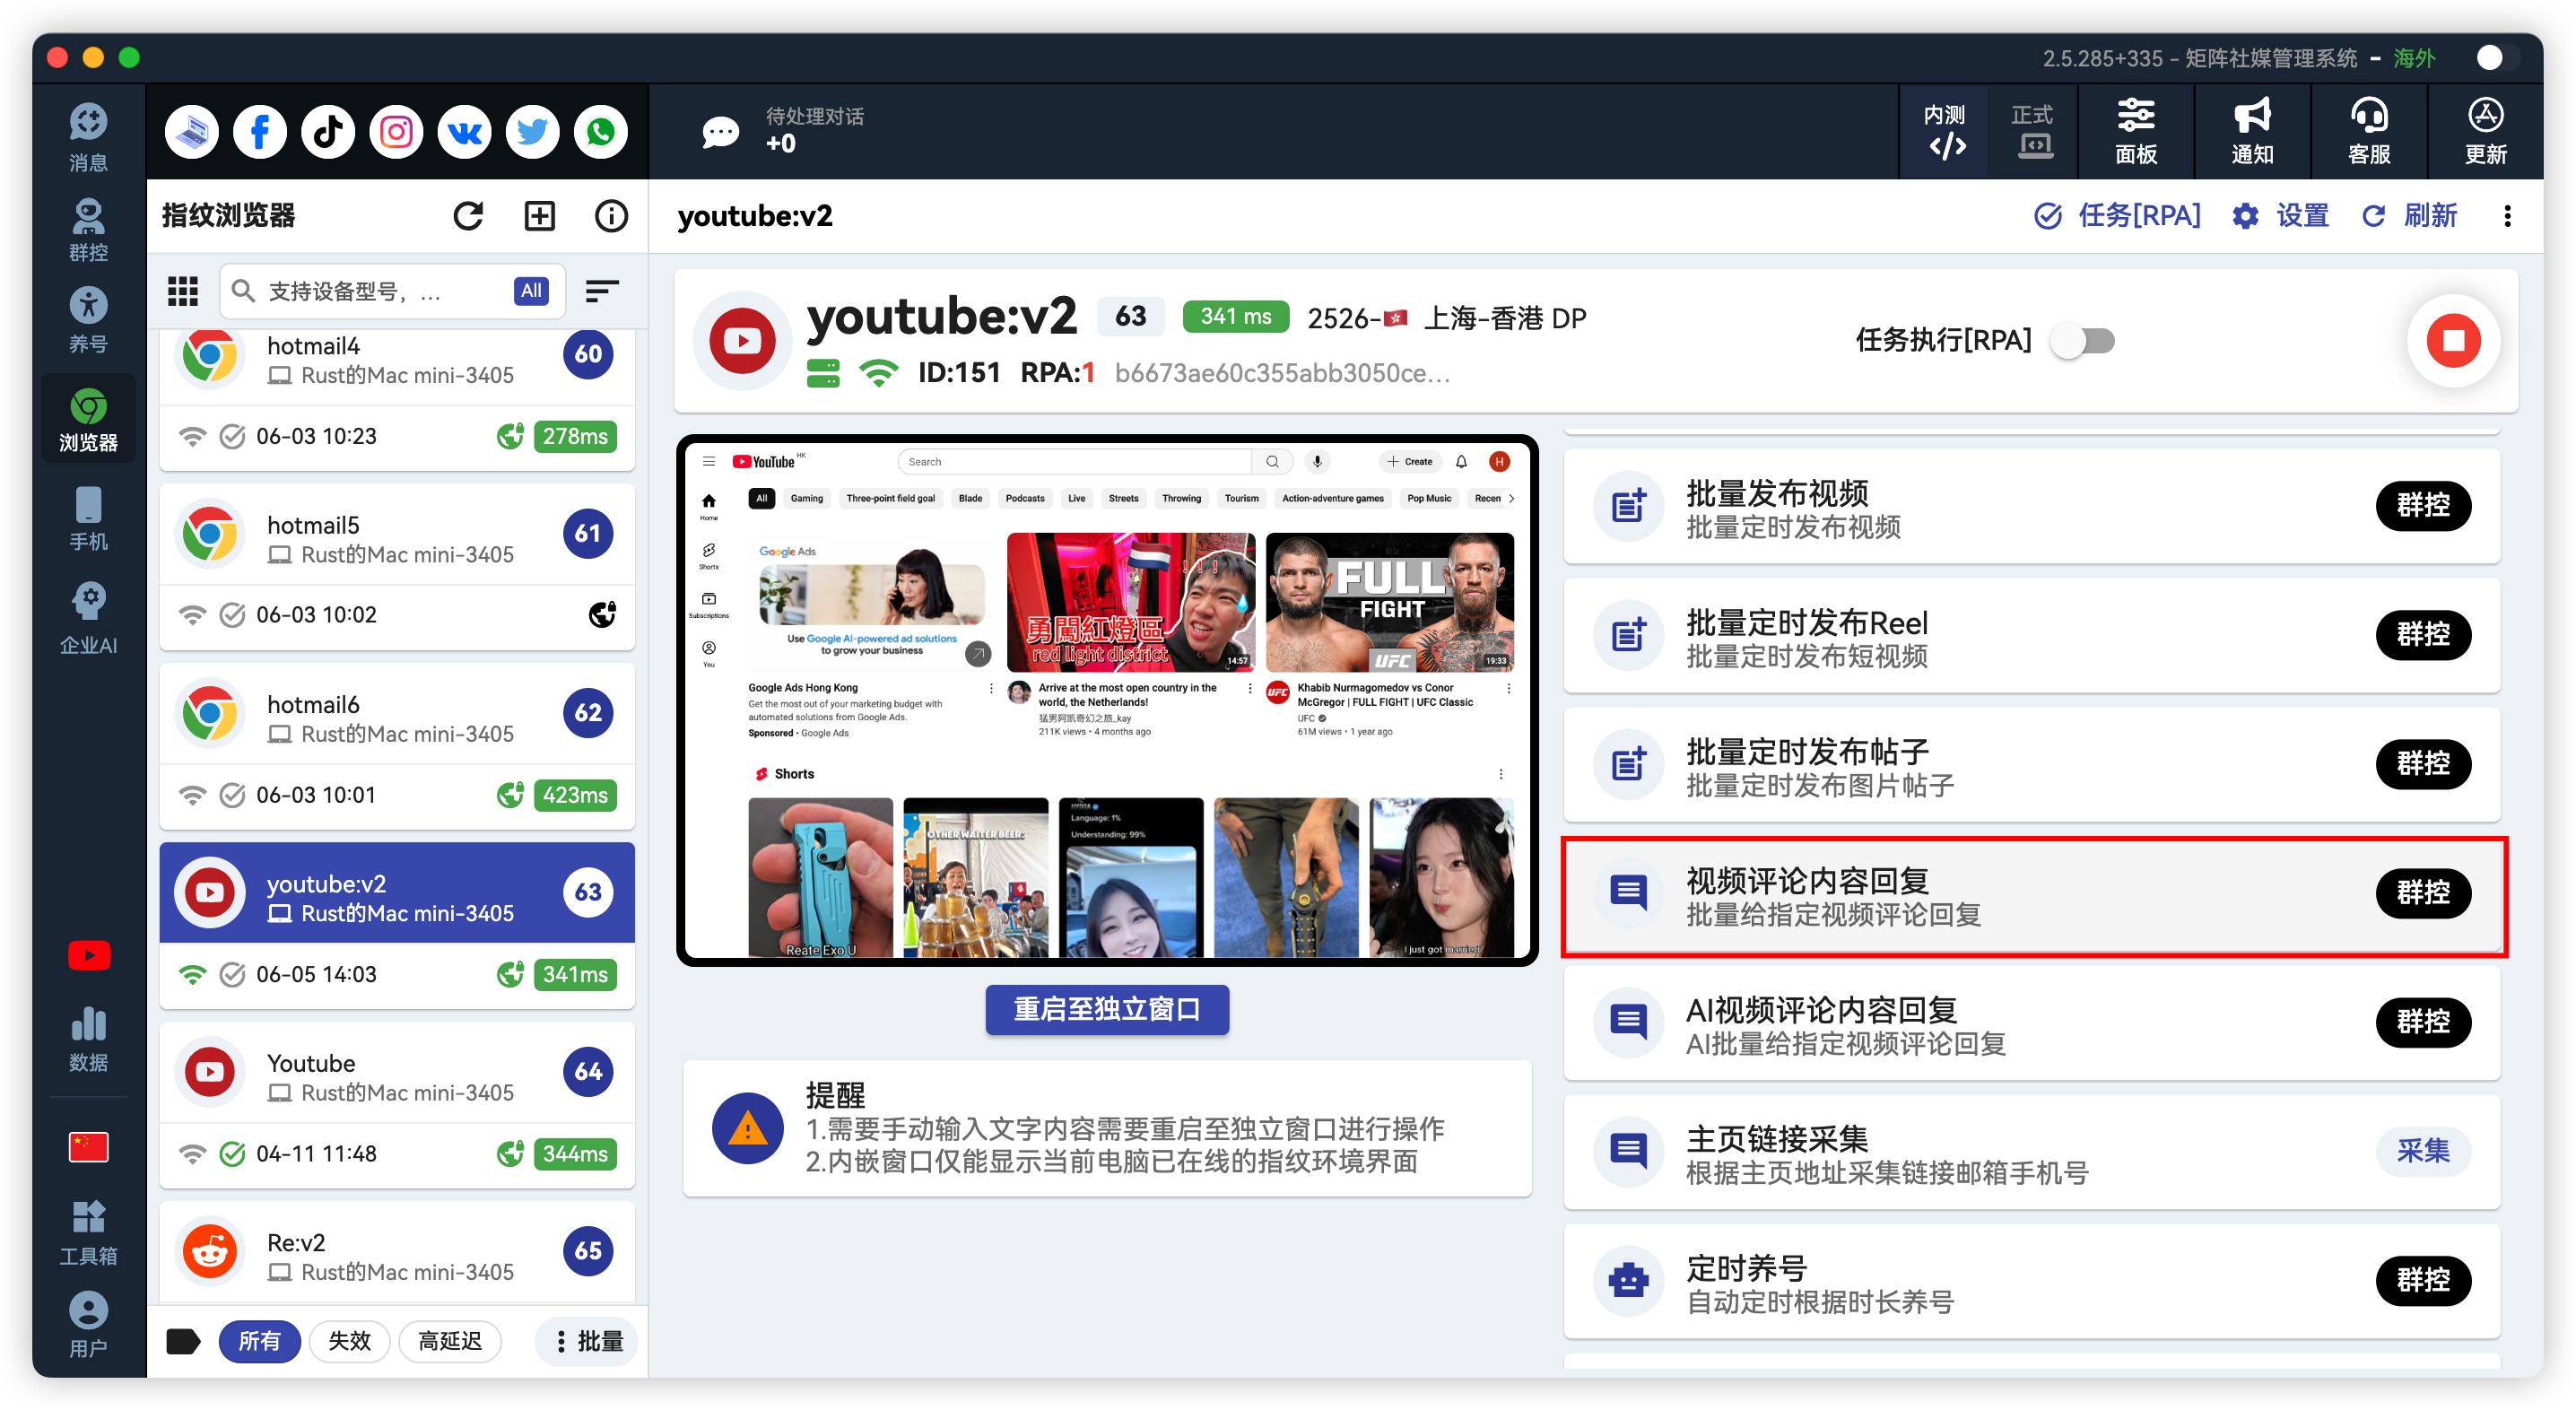Open the sort filter menu
The height and width of the screenshot is (1410, 2576).
(601, 291)
